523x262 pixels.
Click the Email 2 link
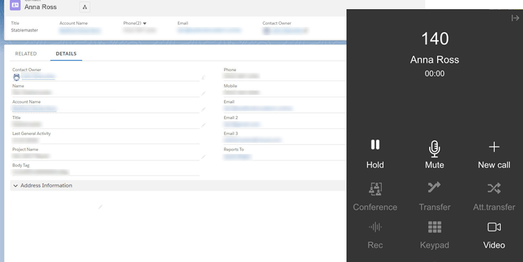[x=242, y=124]
